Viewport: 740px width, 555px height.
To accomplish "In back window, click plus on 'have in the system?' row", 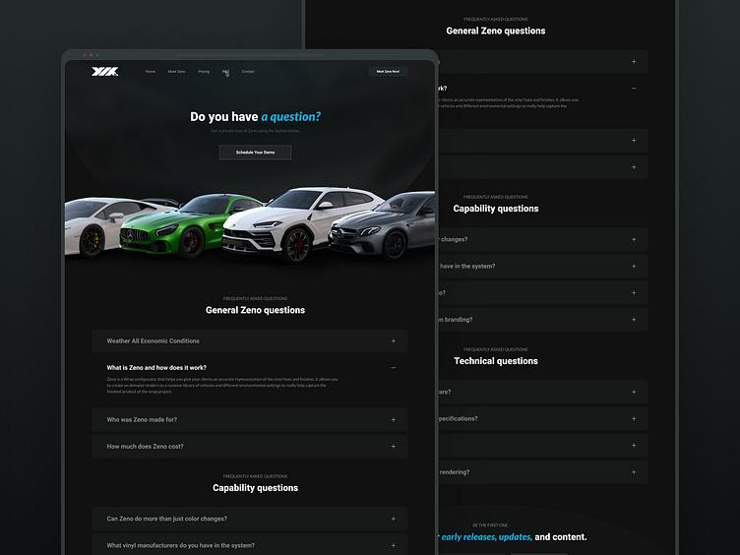I will 634,266.
